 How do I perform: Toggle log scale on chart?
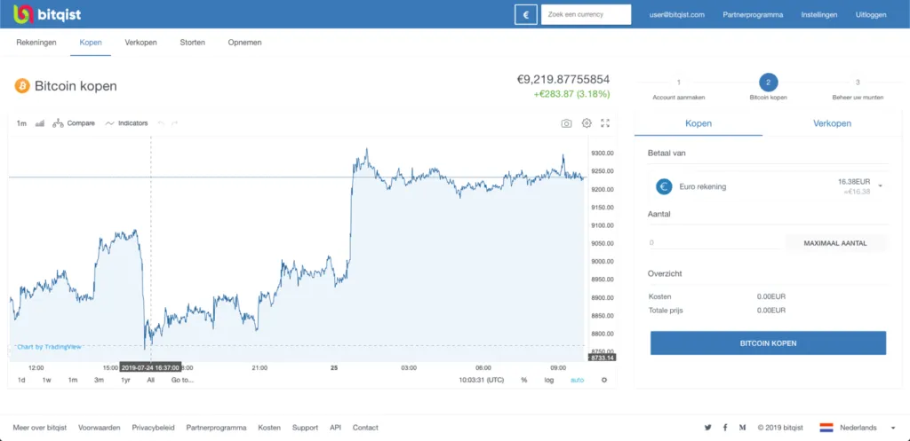click(x=549, y=380)
